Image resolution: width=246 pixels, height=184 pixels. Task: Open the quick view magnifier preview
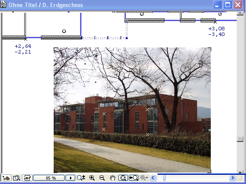tap(16, 178)
